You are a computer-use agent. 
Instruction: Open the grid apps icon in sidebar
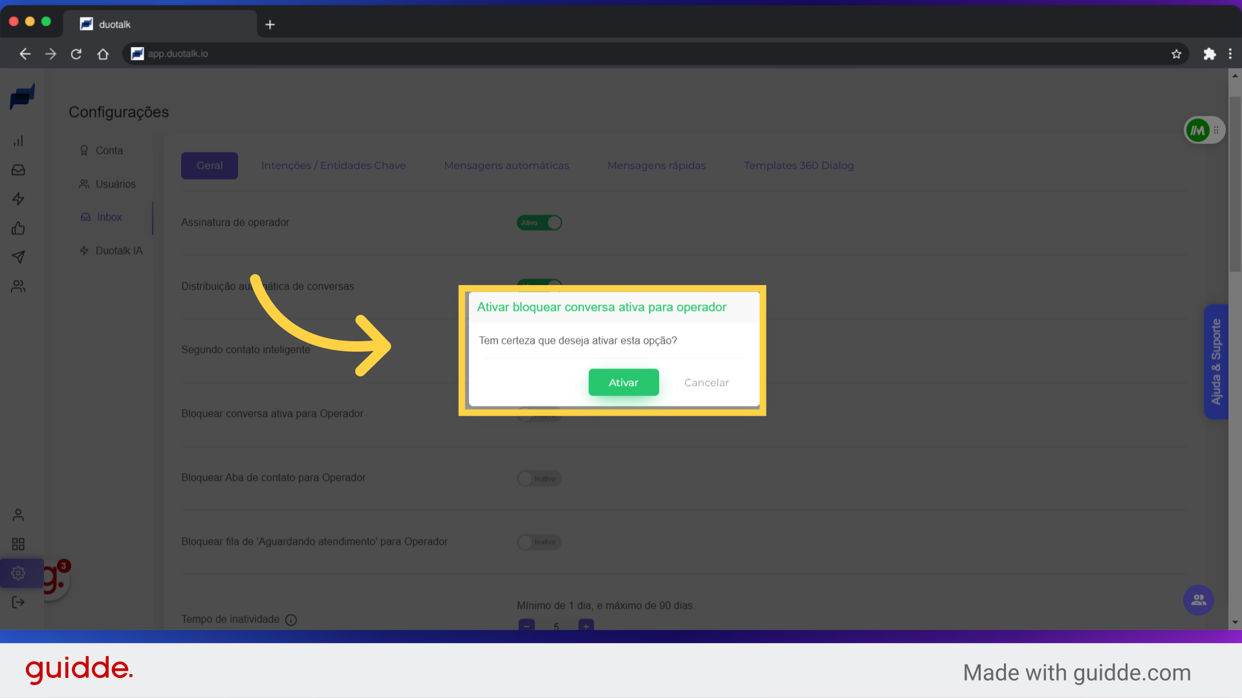(x=18, y=544)
